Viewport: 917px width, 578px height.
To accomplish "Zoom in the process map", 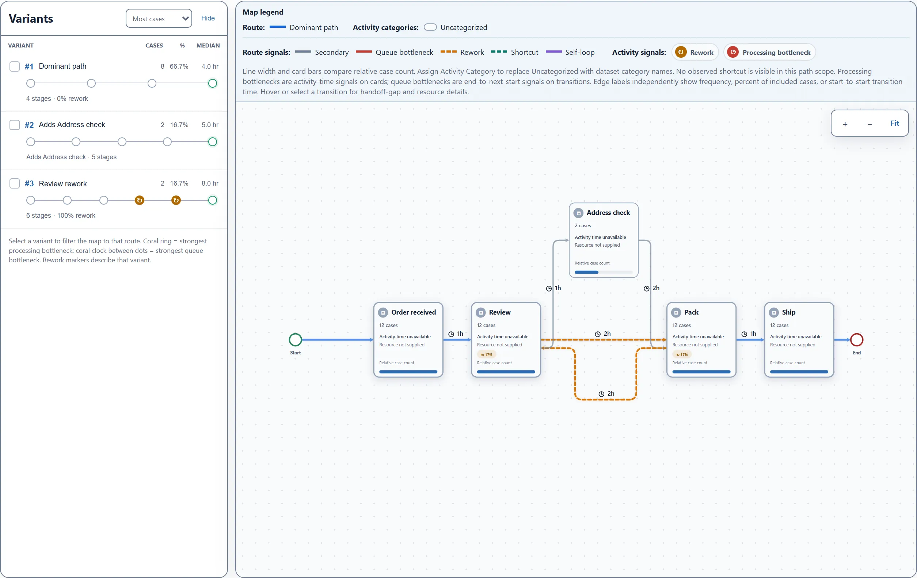I will coord(845,124).
